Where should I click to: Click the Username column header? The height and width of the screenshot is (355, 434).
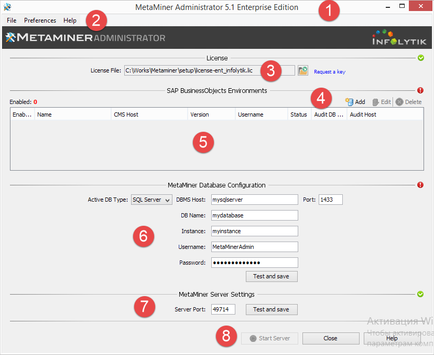tap(262, 114)
